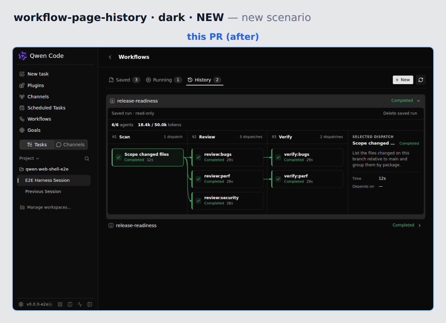Click the Qwen Code logo icon

[23, 56]
